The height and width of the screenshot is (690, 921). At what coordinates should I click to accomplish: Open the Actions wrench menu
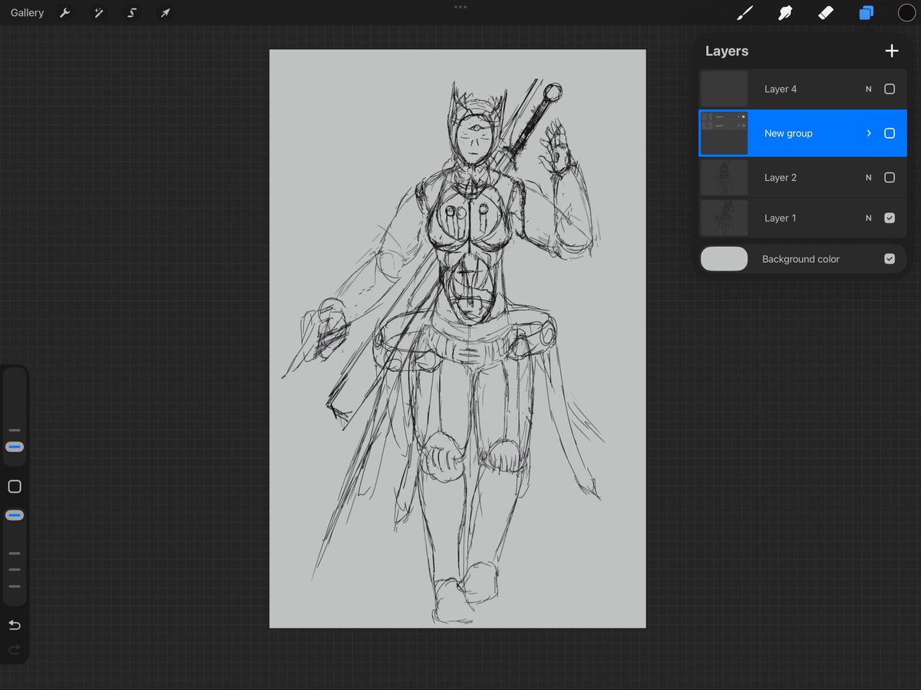point(65,13)
